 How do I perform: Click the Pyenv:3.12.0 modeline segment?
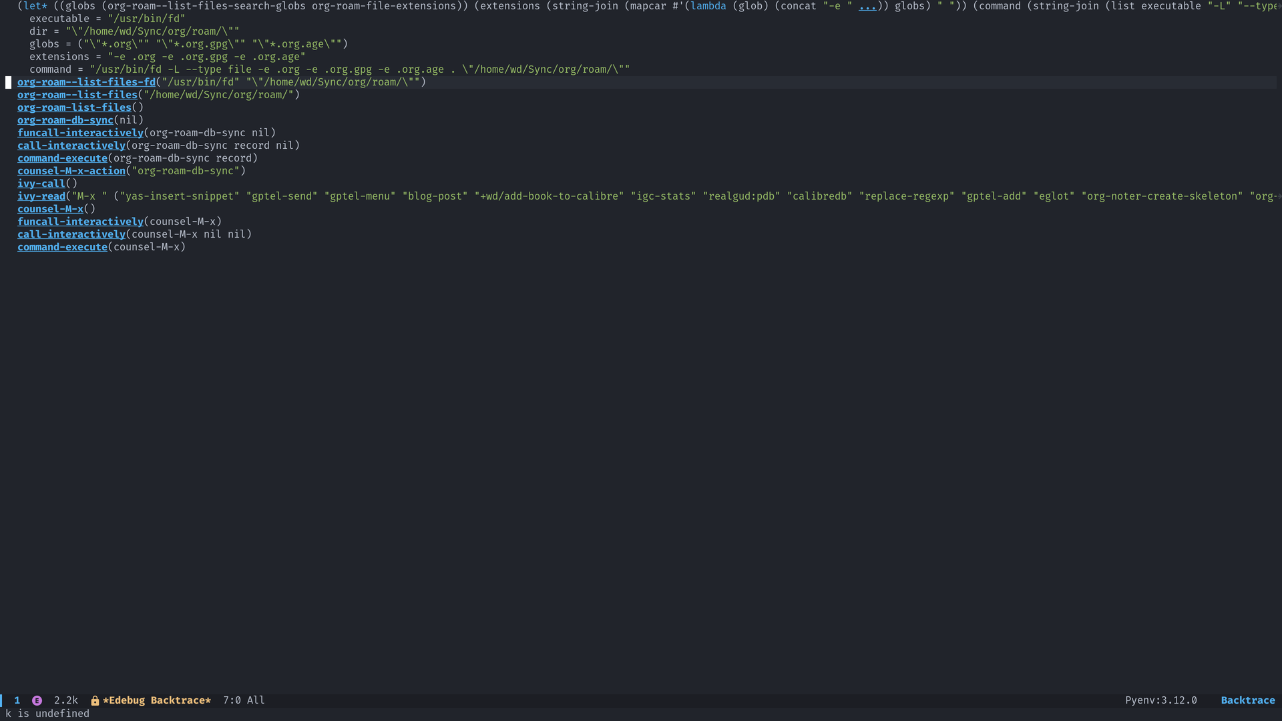[x=1160, y=700]
